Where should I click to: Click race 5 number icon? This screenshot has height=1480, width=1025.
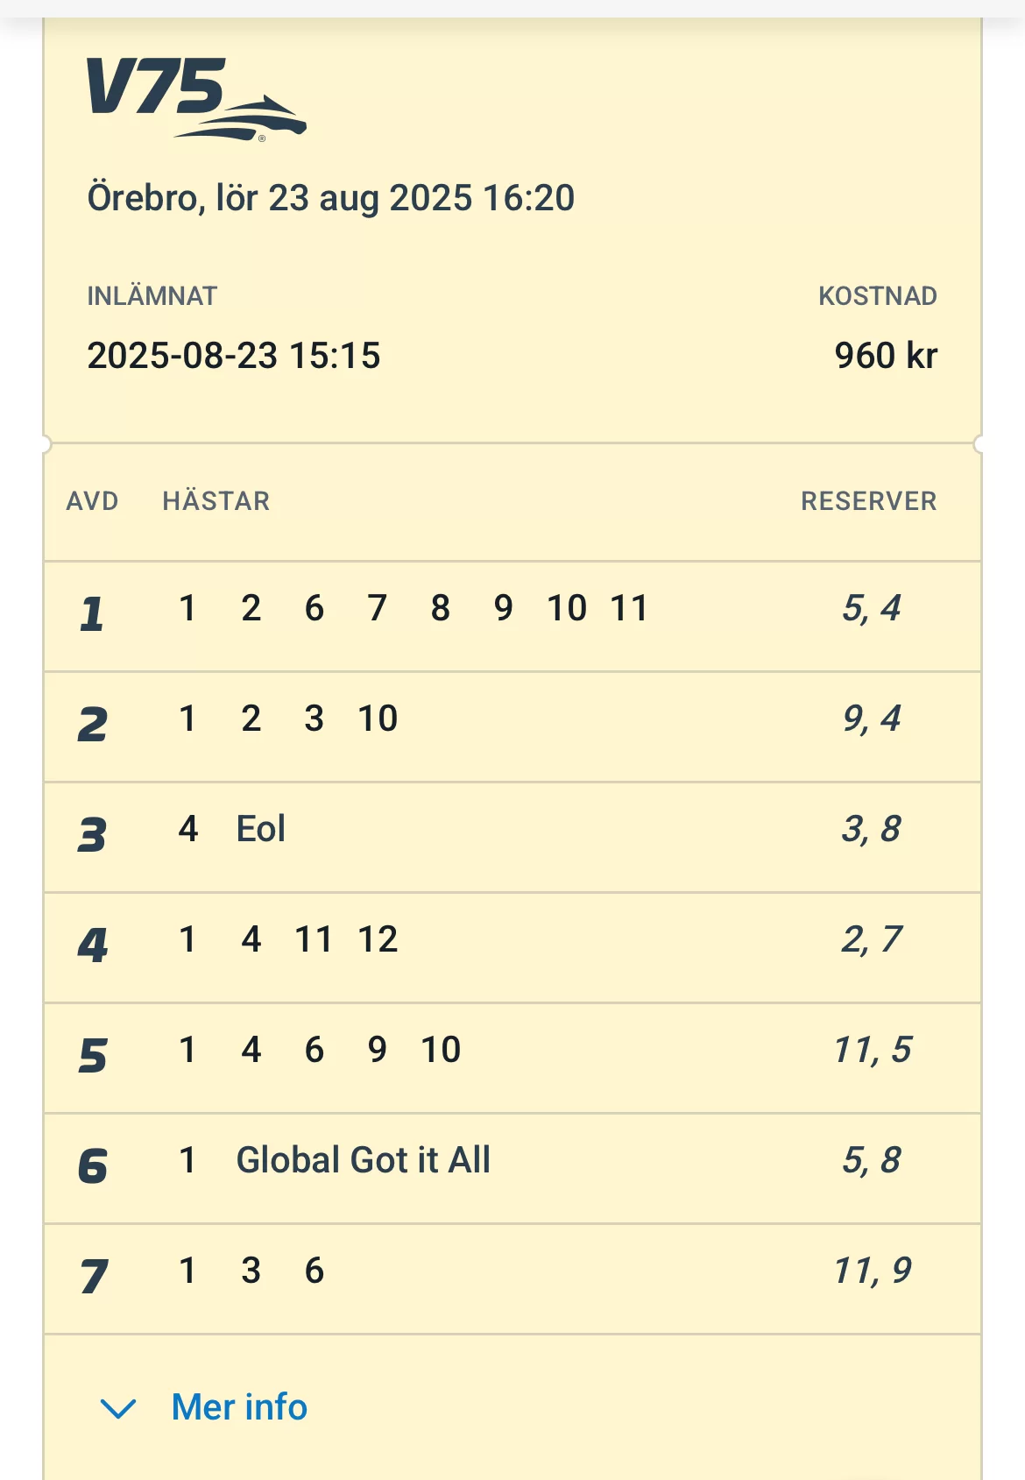(x=92, y=1055)
